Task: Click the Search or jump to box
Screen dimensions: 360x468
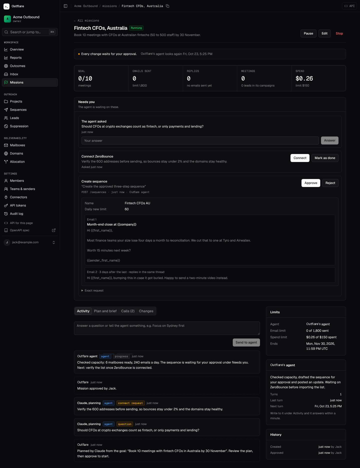Action: tap(30, 32)
